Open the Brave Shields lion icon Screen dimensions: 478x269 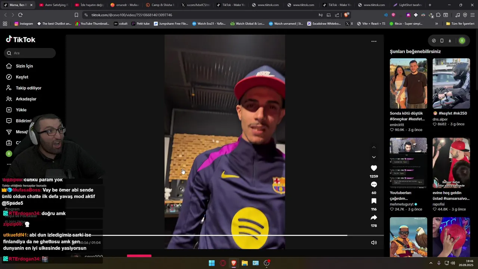[x=347, y=15]
